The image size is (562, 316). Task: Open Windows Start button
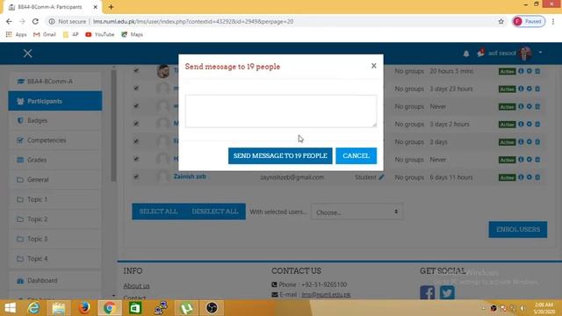[10, 308]
